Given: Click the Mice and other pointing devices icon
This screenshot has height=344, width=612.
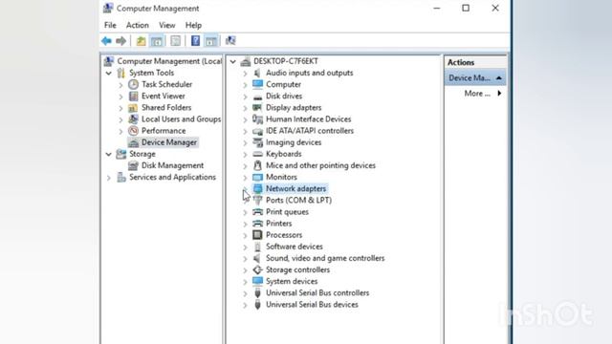Looking at the screenshot, I should (257, 165).
